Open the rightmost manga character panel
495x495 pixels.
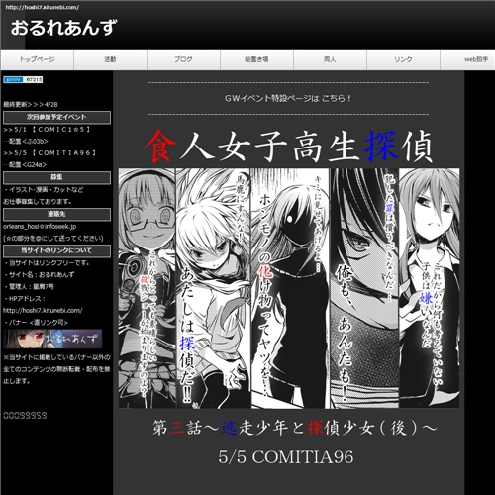[430, 288]
